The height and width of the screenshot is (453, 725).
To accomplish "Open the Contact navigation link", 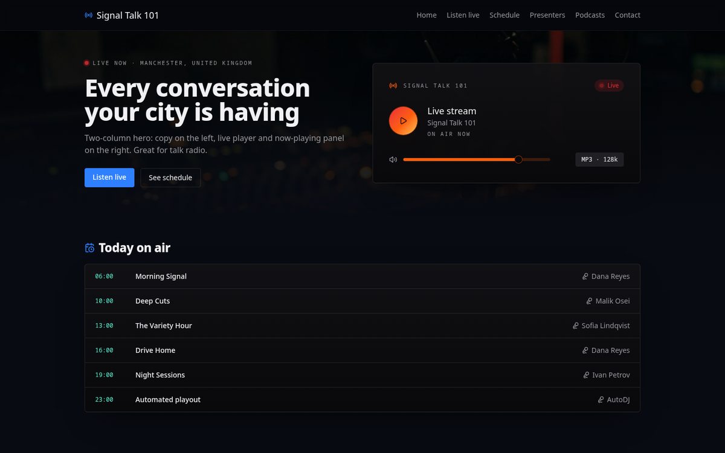I will coord(627,15).
